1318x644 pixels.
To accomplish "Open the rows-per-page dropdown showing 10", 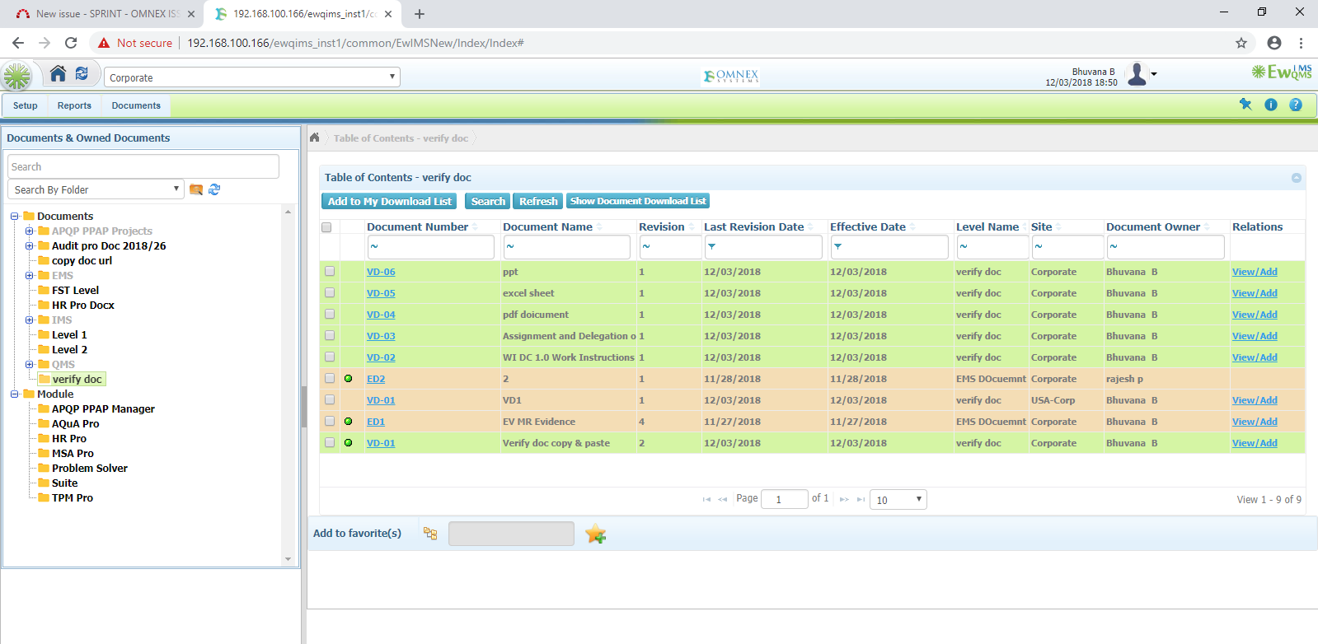I will (x=898, y=500).
